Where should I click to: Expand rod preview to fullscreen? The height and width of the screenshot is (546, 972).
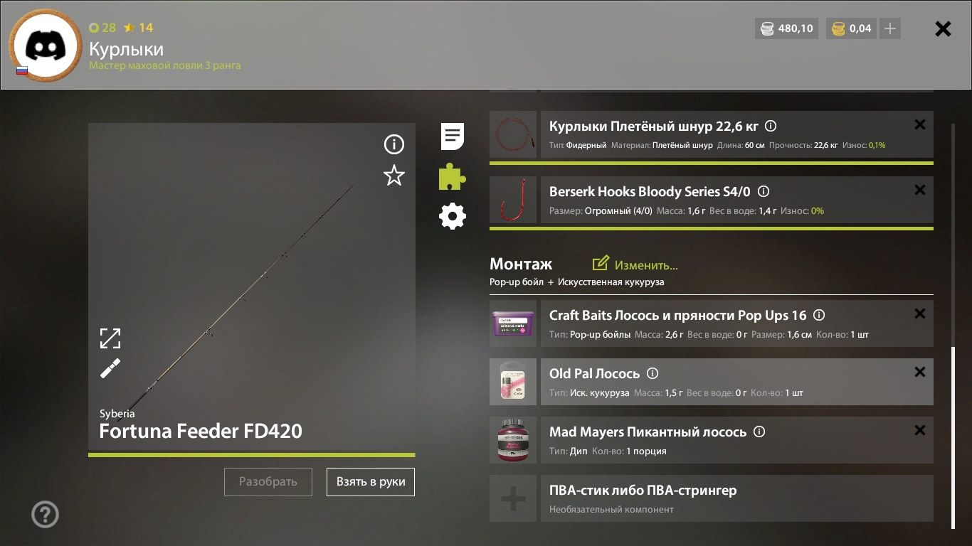pos(110,338)
